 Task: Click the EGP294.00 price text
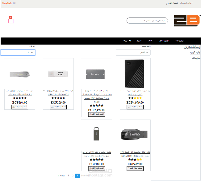pos(20,103)
